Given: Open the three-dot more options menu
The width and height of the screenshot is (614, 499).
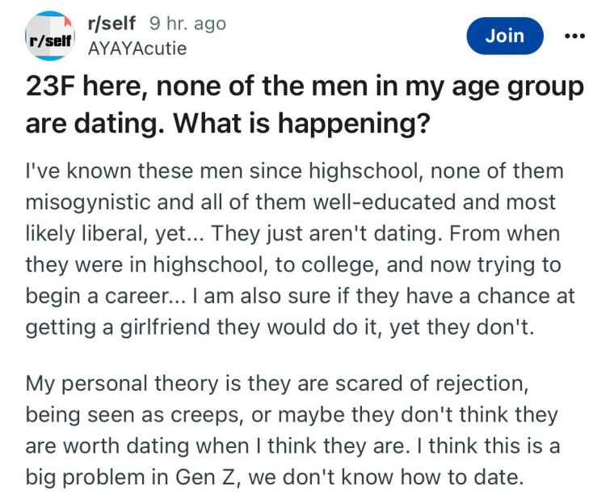Looking at the screenshot, I should point(574,36).
